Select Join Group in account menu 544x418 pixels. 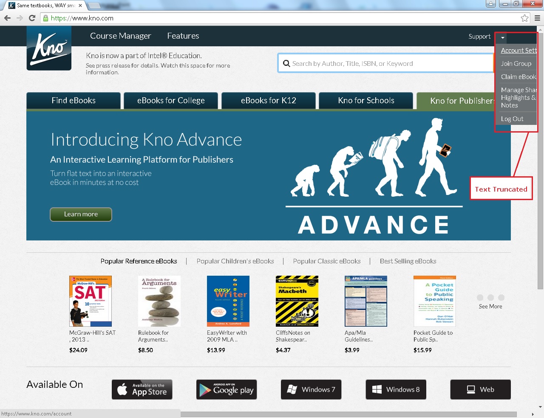(516, 63)
